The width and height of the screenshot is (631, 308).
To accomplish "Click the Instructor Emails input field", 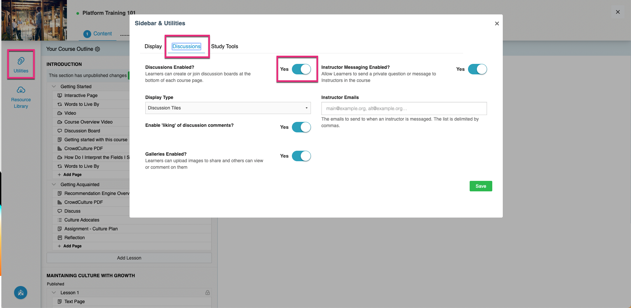I will click(x=404, y=108).
